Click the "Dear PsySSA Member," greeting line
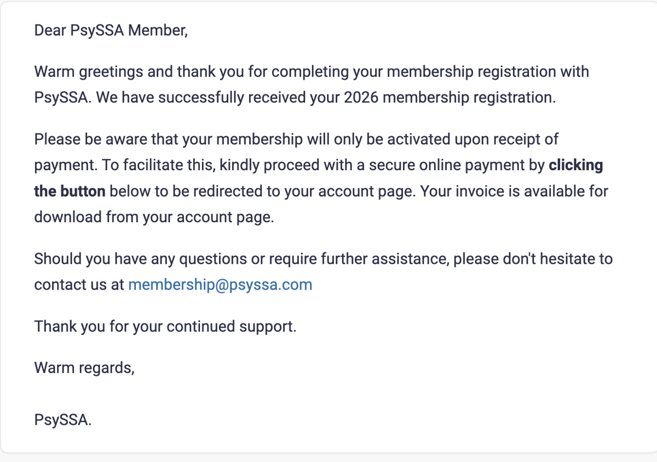657x462 pixels. (111, 30)
